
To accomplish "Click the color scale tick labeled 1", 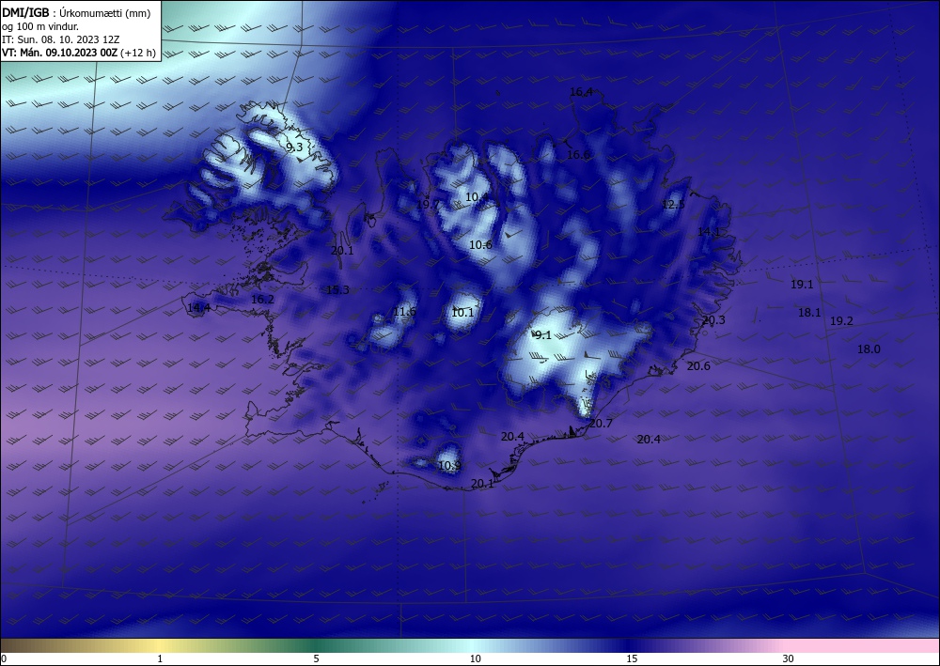I will (160, 658).
